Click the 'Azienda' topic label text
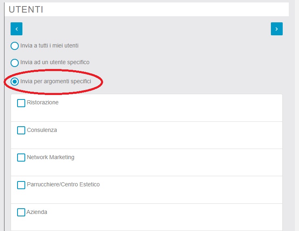 [x=37, y=212]
